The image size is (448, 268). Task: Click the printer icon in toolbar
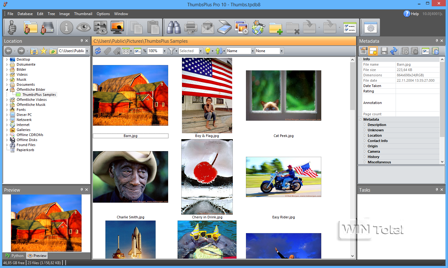click(x=190, y=28)
